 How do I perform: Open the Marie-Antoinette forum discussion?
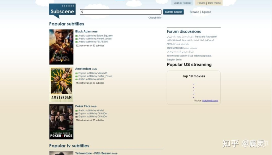182,48
